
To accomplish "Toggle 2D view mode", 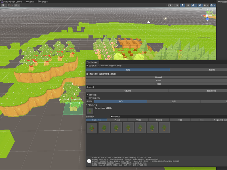I will 176,5.
